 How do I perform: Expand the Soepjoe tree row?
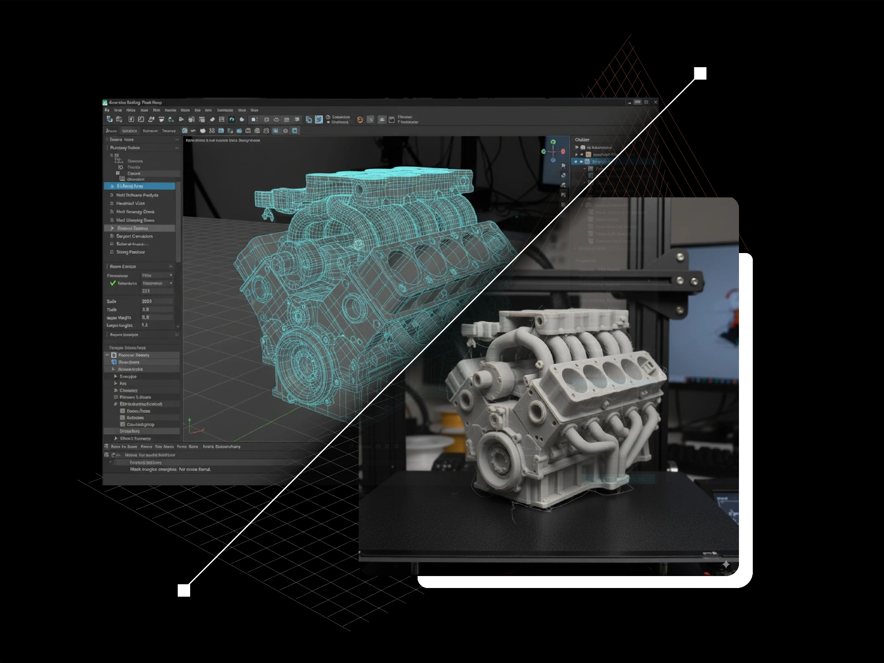tap(116, 376)
